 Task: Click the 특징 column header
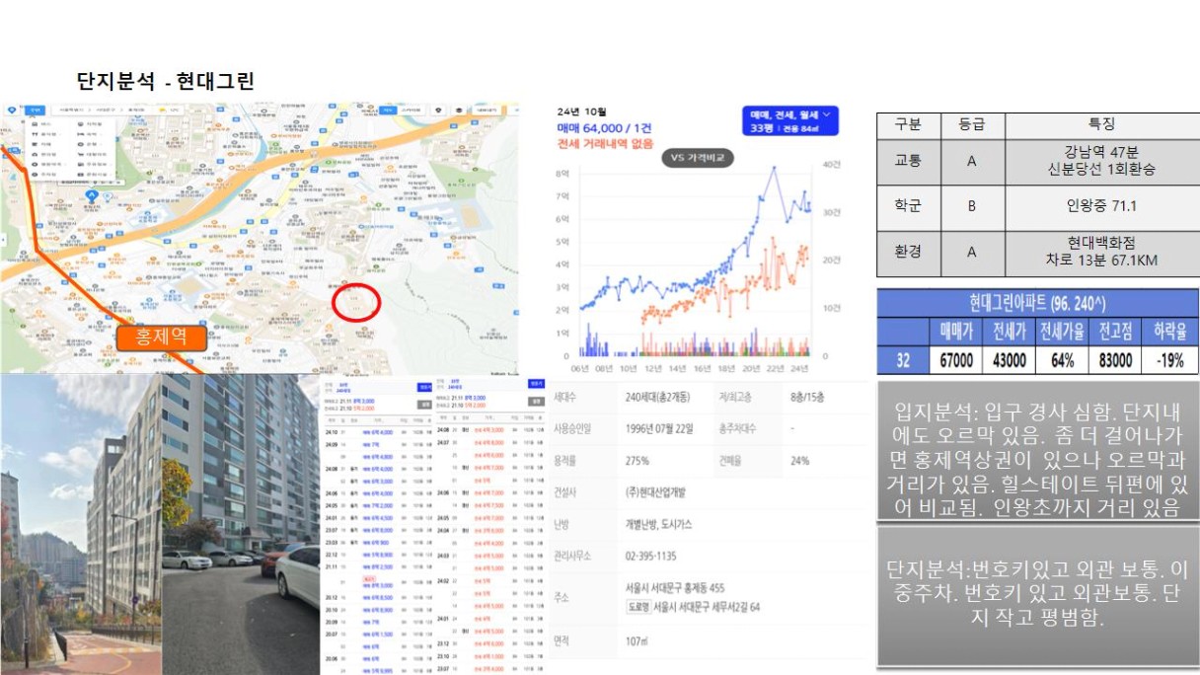tap(1101, 125)
